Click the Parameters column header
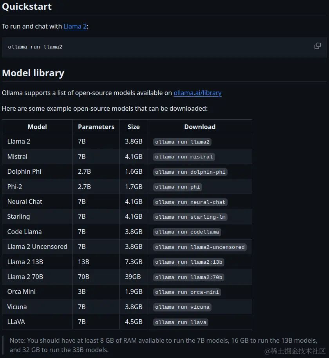The image size is (329, 358). [96, 127]
